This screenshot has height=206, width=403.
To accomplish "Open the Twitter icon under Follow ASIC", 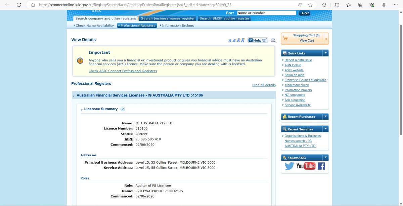I will click(289, 166).
